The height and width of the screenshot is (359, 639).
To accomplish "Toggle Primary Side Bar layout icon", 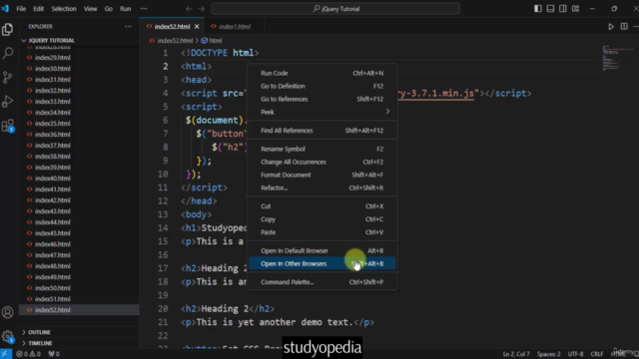I will [x=538, y=9].
